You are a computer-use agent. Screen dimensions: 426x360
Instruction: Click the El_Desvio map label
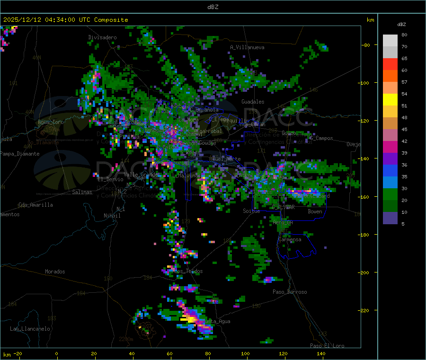111,179
